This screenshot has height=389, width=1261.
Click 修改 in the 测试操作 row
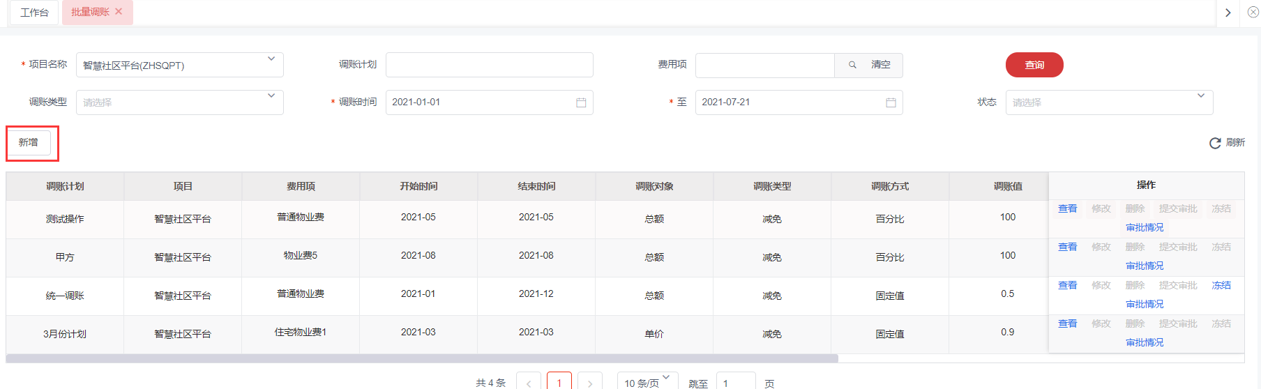1101,208
